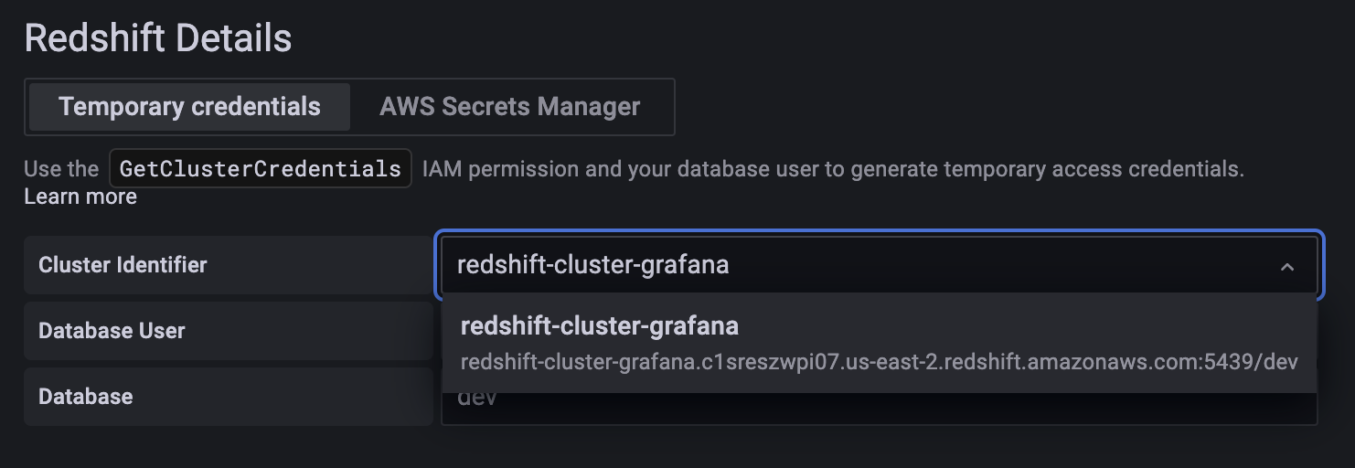Select the Temporary credentials option

(189, 107)
